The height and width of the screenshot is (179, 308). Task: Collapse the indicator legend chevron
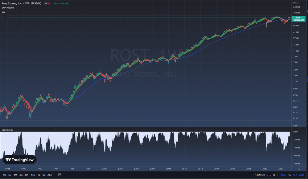[4, 16]
